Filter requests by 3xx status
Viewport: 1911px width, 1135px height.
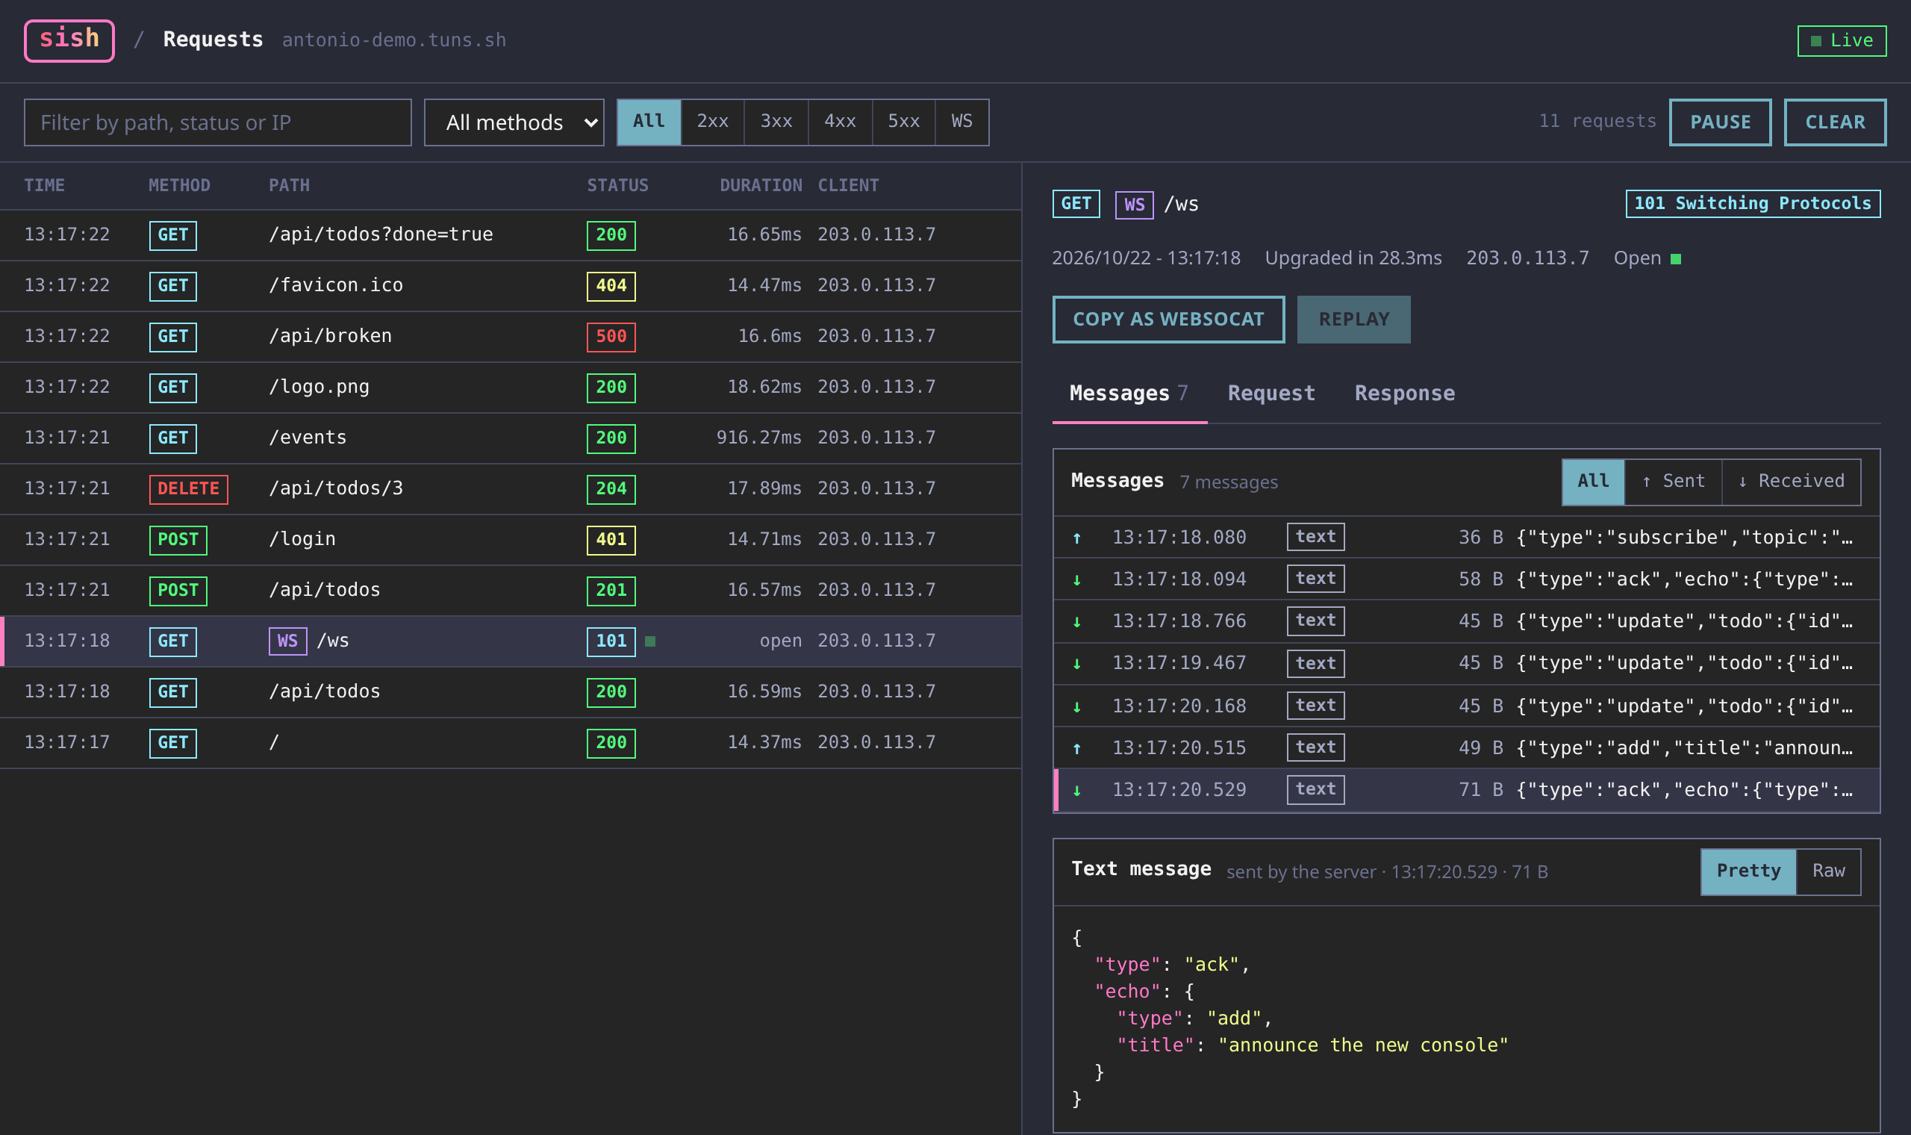point(776,122)
